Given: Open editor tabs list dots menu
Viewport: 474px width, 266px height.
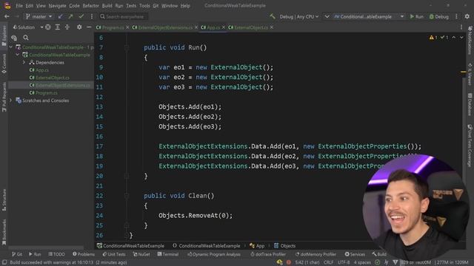Looking at the screenshot, I should click(461, 27).
